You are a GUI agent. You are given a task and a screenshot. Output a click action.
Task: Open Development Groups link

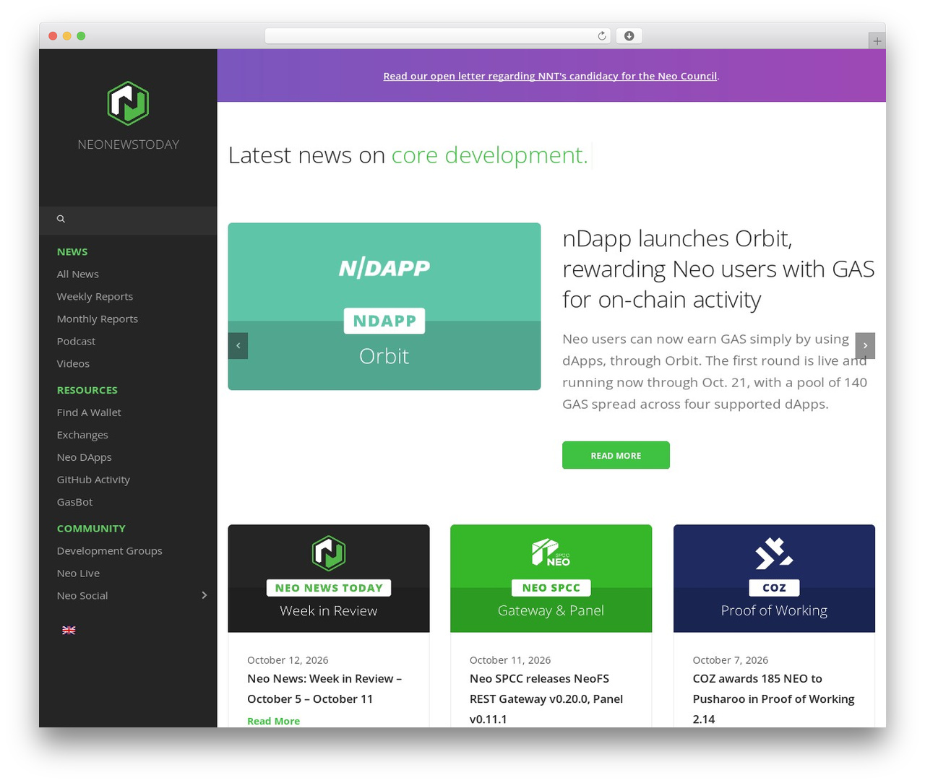[109, 550]
